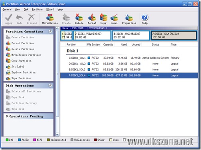Click the Set Label sidebar icon
Image resolution: width=201 pixels, height=150 pixels.
8,66
